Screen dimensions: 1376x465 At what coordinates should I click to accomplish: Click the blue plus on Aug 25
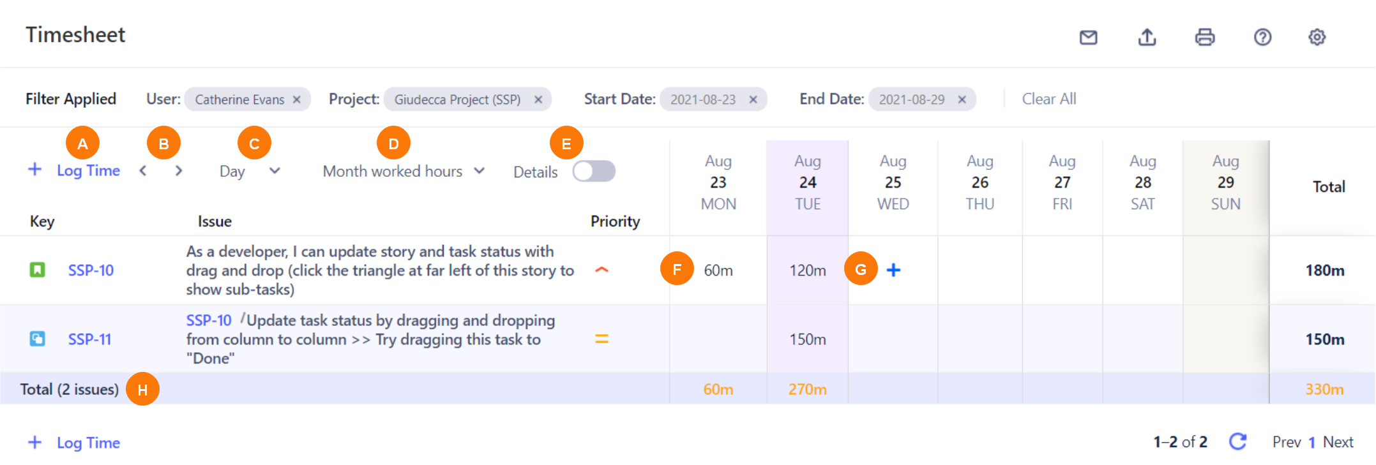click(x=893, y=270)
